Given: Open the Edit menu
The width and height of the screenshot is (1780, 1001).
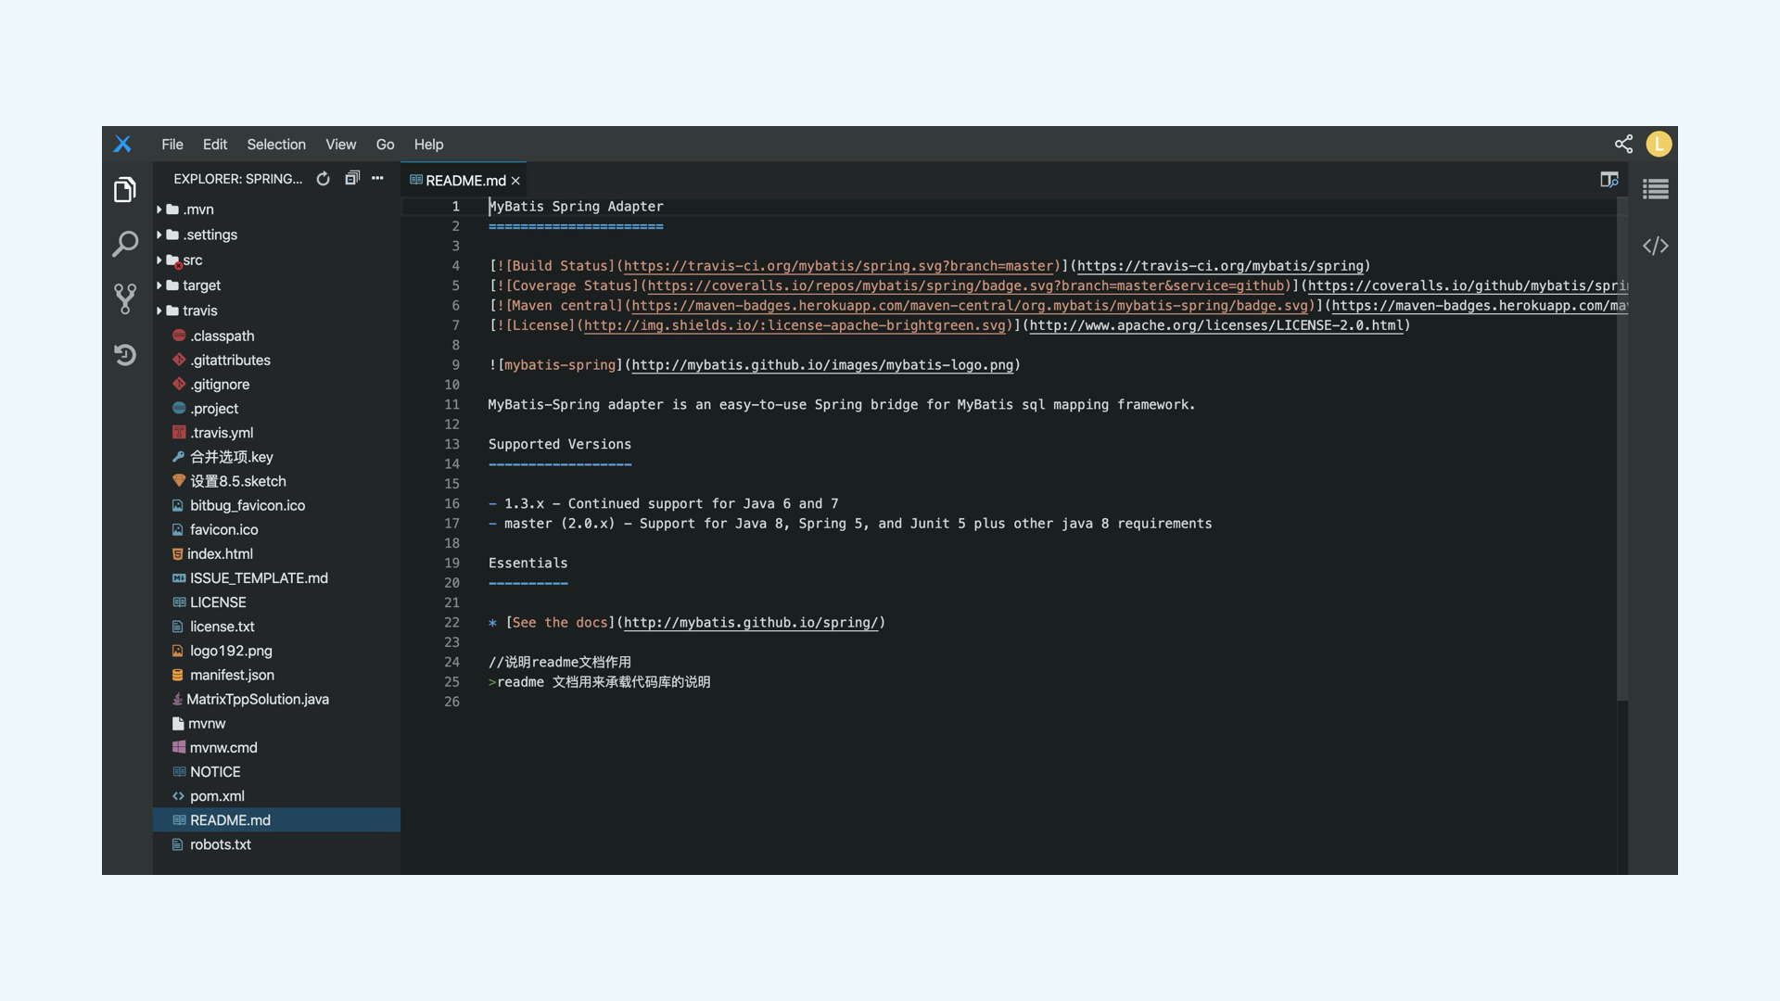Looking at the screenshot, I should coord(215,145).
